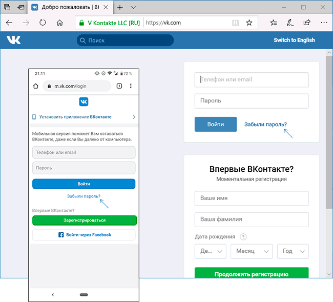333x302 pixels.
Task: Close the 'Добро пожаловать' tab
Action: [x=106, y=8]
